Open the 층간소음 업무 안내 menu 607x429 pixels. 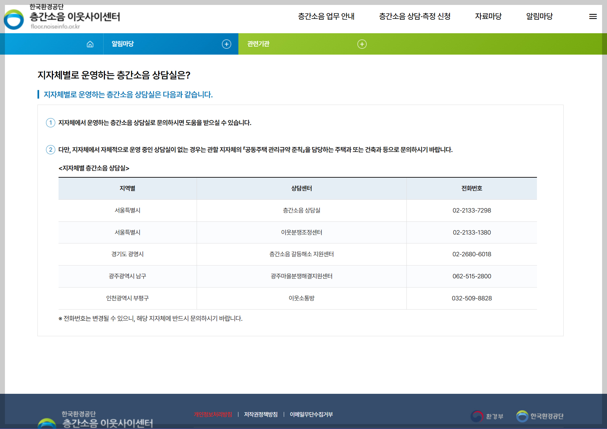point(326,16)
